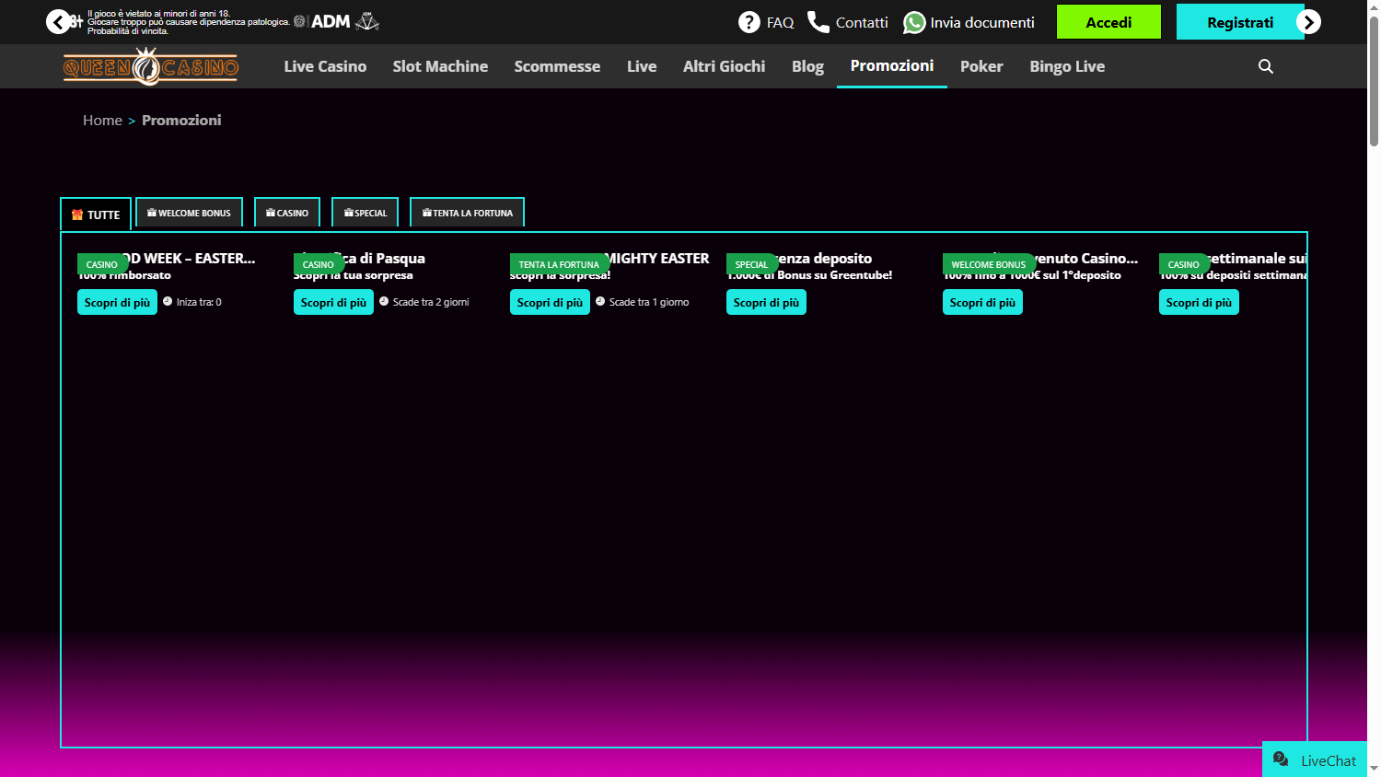Click the Home breadcrumb link
The image size is (1381, 777).
(102, 120)
